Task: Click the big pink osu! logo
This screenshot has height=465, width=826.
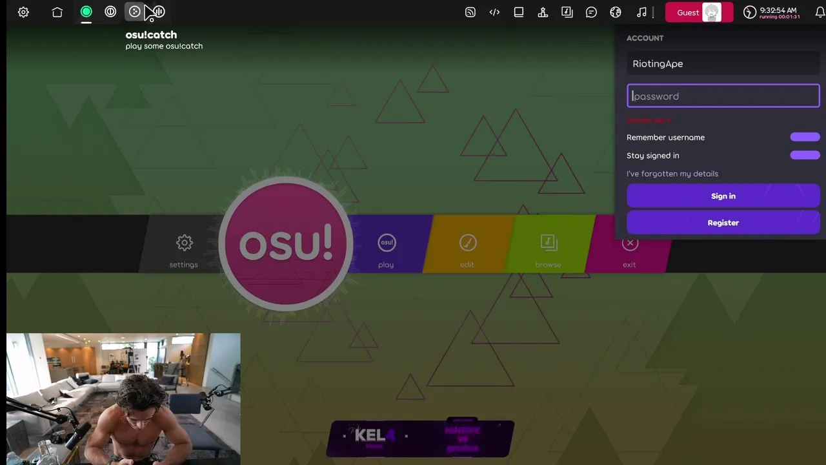Action: (286, 243)
